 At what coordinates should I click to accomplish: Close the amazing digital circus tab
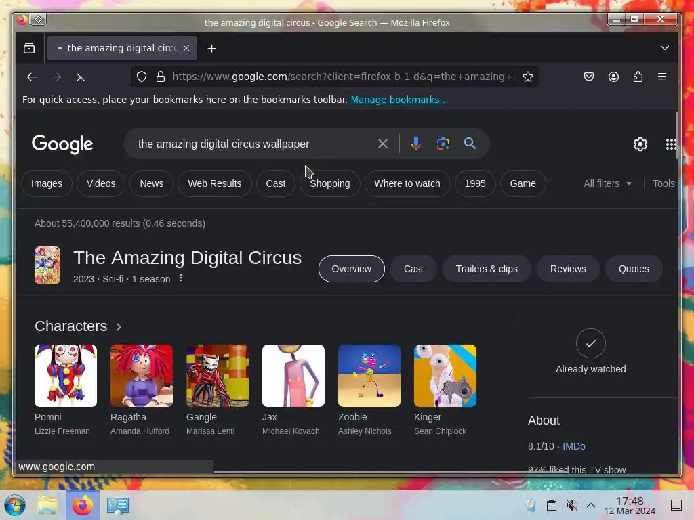(x=186, y=48)
